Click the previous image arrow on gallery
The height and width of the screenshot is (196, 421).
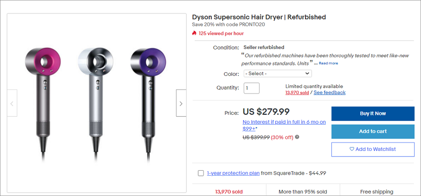12,103
